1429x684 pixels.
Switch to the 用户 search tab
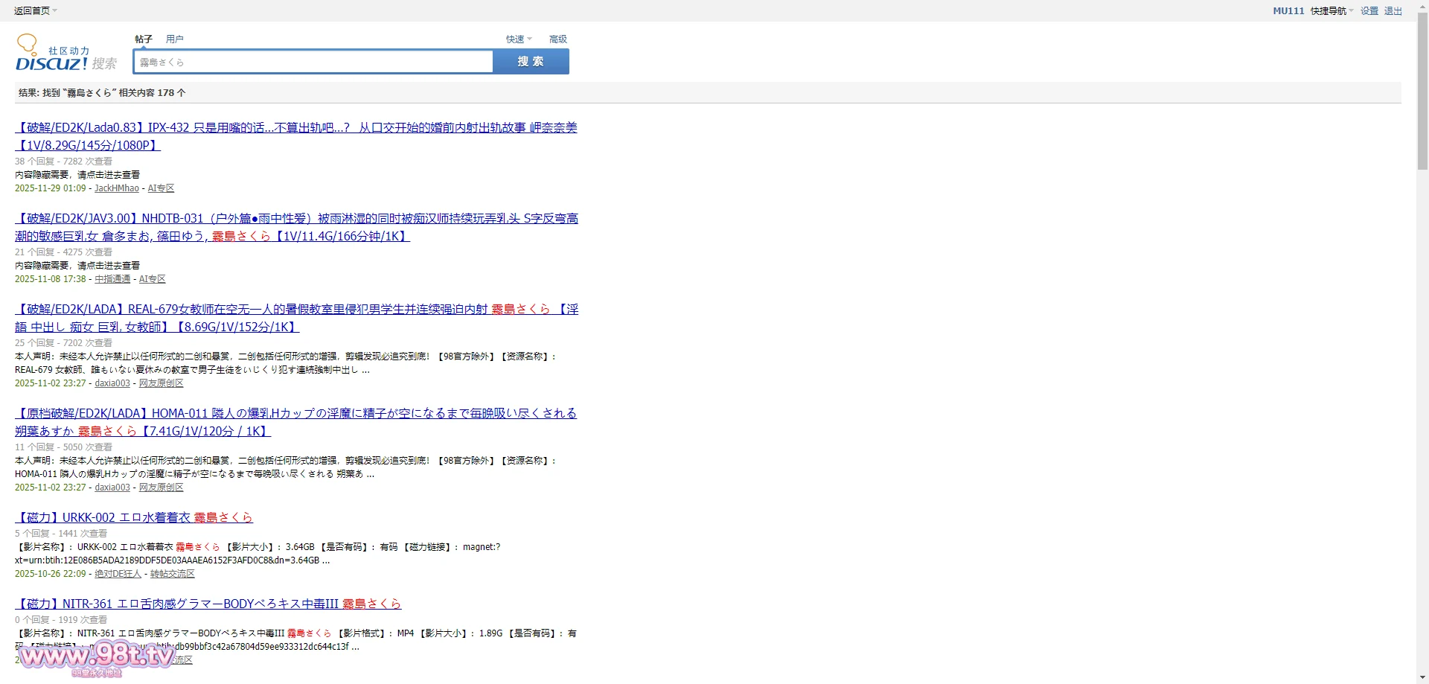click(x=174, y=39)
